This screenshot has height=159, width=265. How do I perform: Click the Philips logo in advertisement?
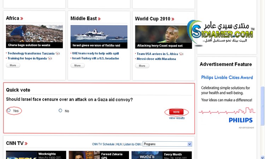241,120
